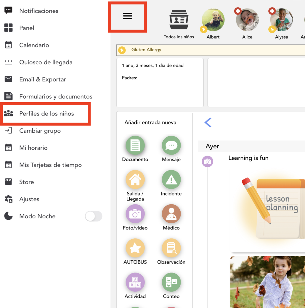
Task: Click the red medical badge on Alice
Action: click(238, 11)
